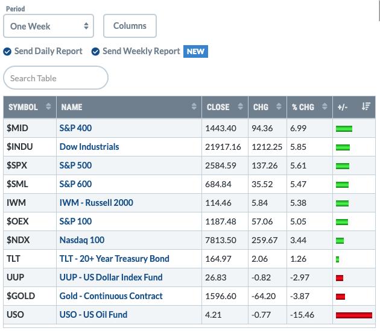Open the Dow Industrials link
The height and width of the screenshot is (331, 380).
tap(89, 147)
